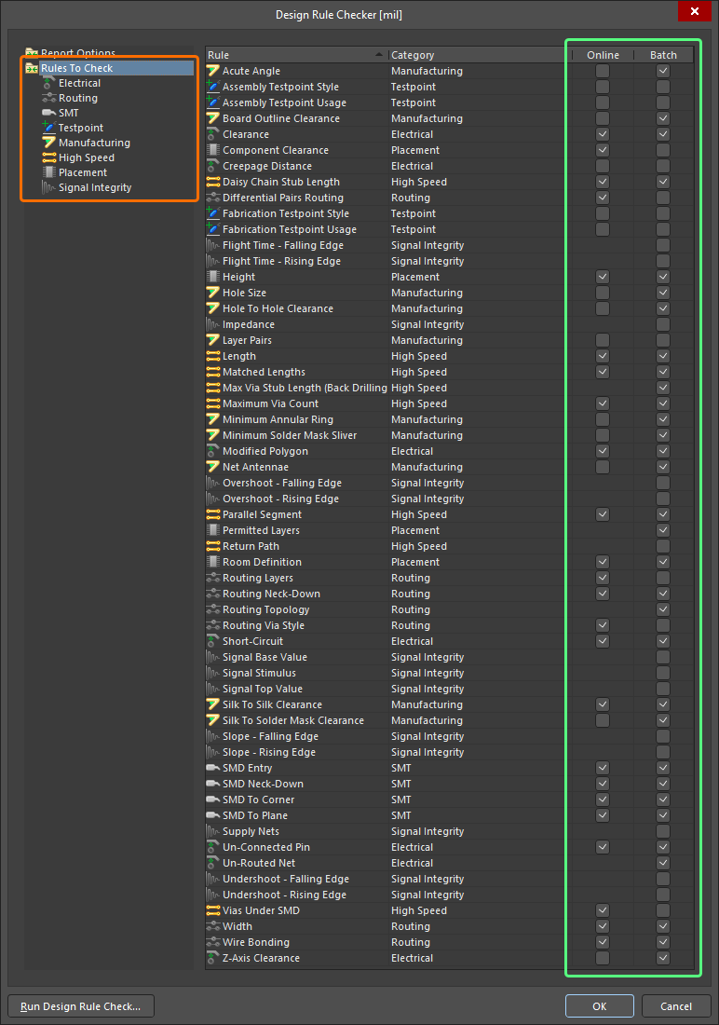This screenshot has width=719, height=1025.
Task: Select the Room Definition rule row
Action: tap(450, 562)
